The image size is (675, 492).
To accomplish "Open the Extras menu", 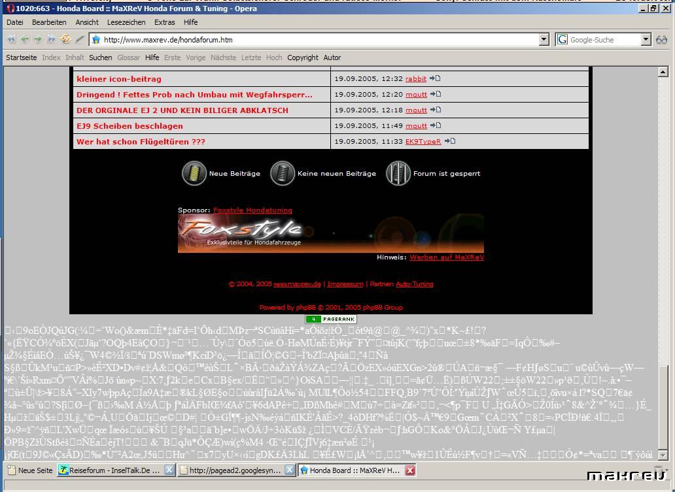I will click(x=164, y=22).
